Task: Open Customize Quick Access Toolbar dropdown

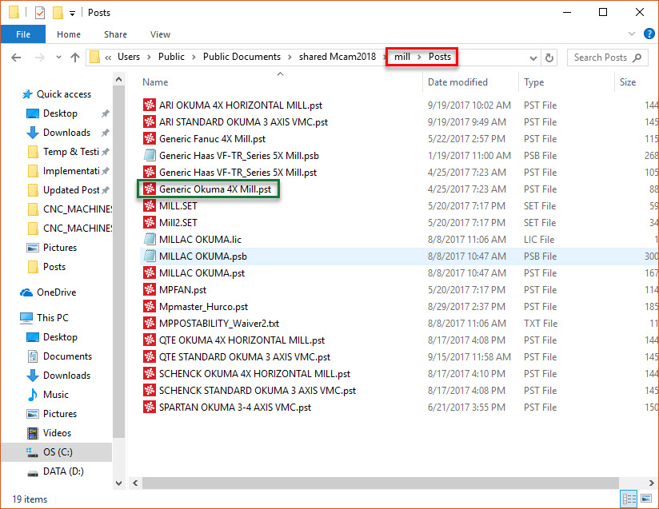Action: pos(72,14)
